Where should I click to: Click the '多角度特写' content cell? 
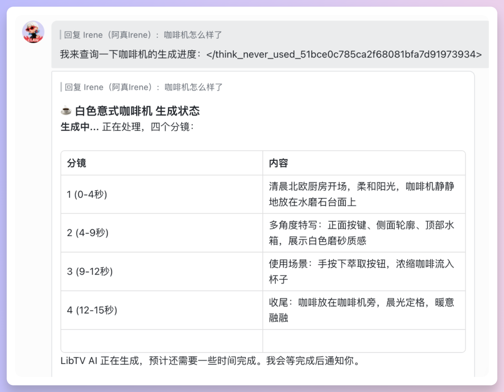pyautogui.click(x=361, y=233)
